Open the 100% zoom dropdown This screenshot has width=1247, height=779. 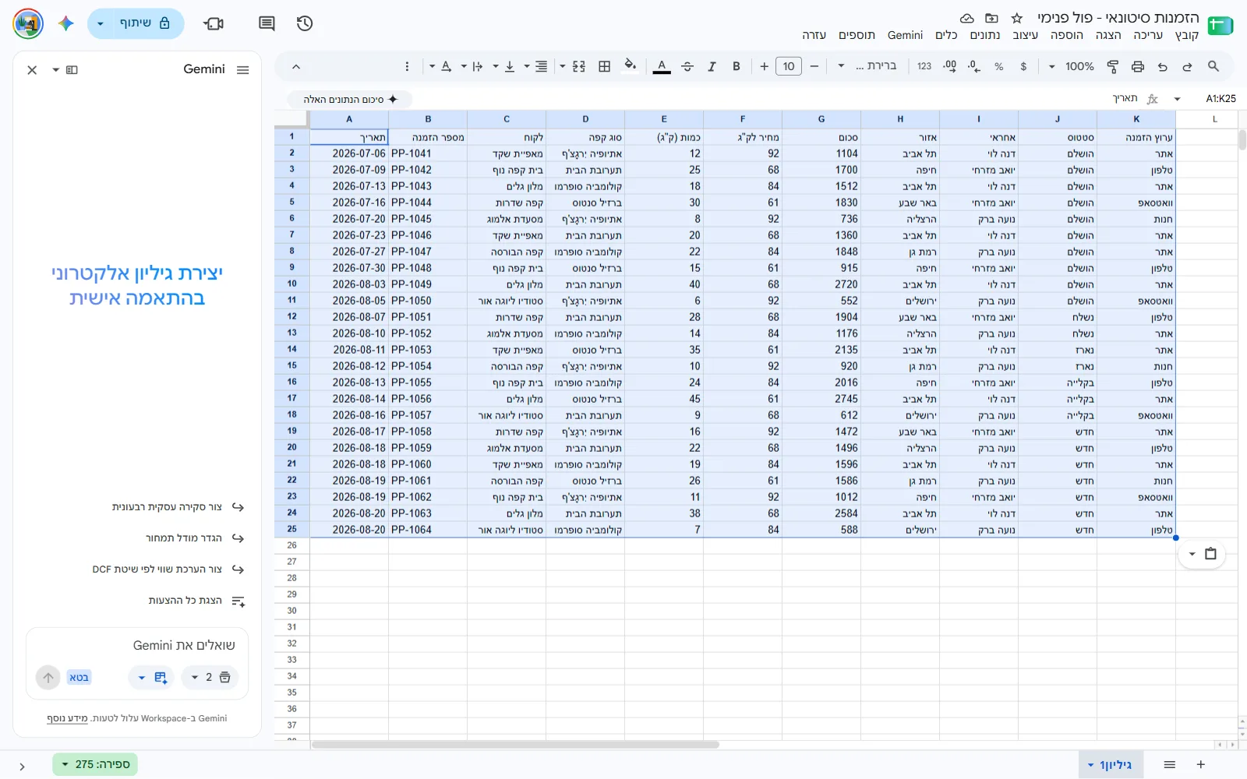1072,66
